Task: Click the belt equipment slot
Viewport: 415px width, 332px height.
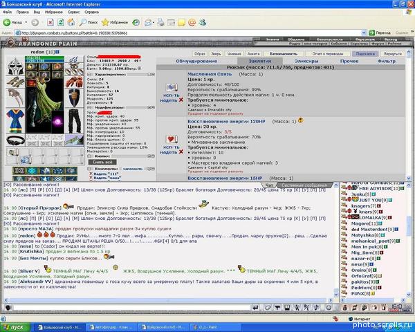Action: [15, 140]
